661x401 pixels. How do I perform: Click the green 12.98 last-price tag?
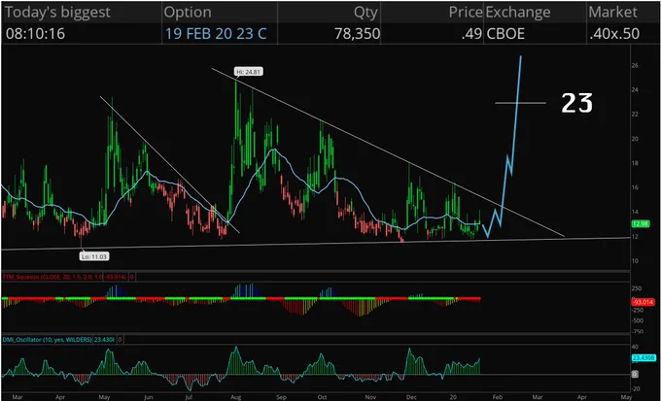coord(641,223)
